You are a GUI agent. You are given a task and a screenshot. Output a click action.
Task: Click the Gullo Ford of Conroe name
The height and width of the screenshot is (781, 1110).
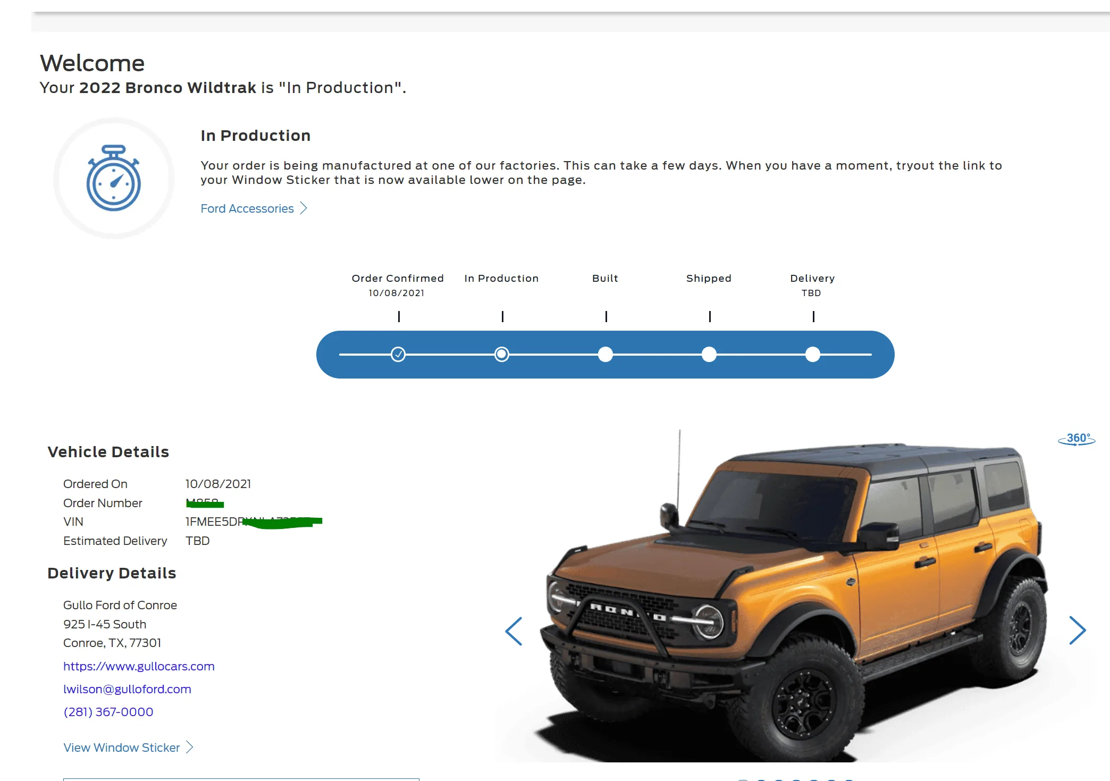tap(120, 605)
